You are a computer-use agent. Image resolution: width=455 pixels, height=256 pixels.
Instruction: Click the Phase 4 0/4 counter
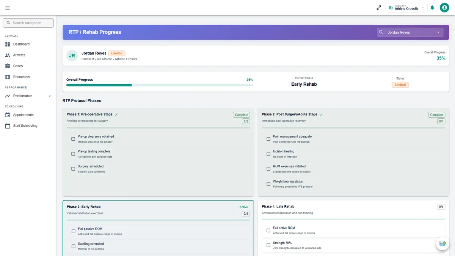441,207
